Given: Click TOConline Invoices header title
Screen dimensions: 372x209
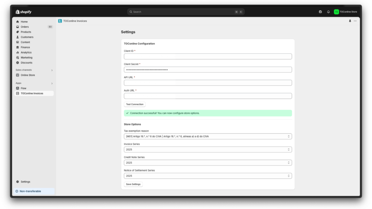Looking at the screenshot, I should pyautogui.click(x=75, y=21).
